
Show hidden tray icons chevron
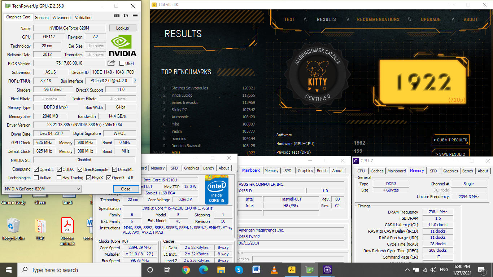pos(407,270)
